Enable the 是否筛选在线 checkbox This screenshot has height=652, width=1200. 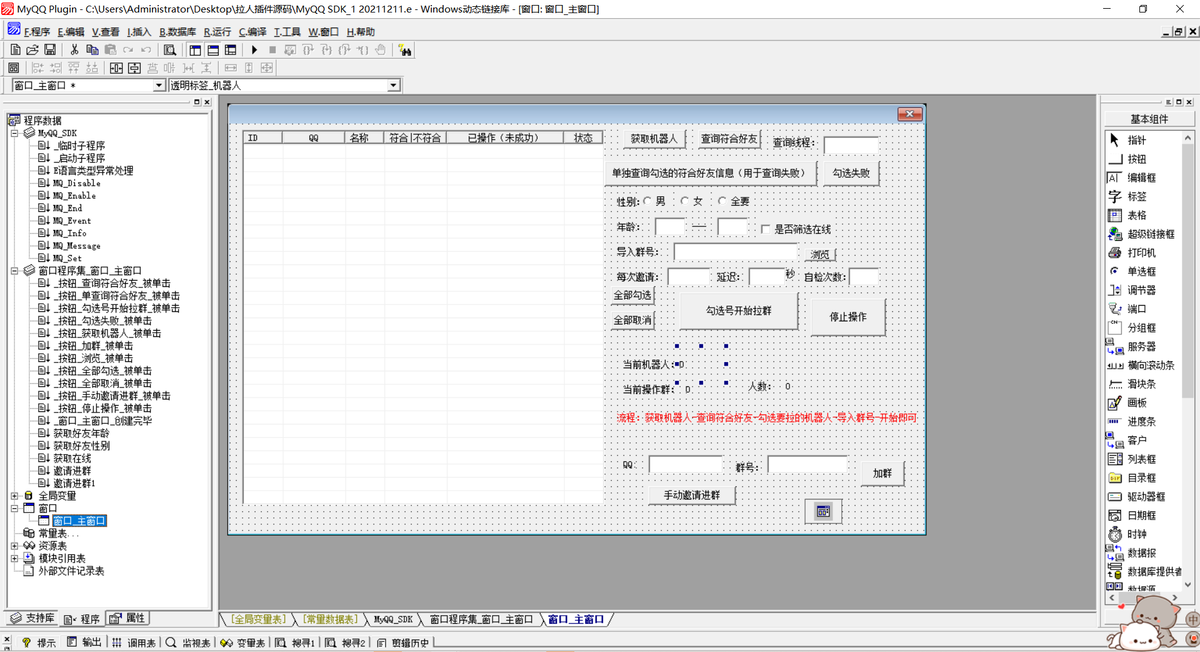pyautogui.click(x=766, y=229)
